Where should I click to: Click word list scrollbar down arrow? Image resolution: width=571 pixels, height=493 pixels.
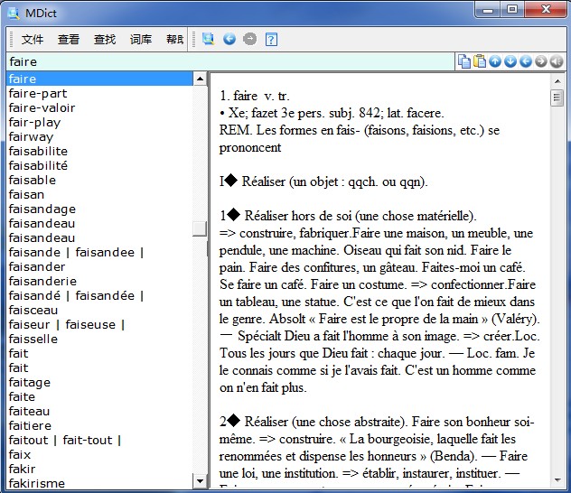click(x=200, y=484)
